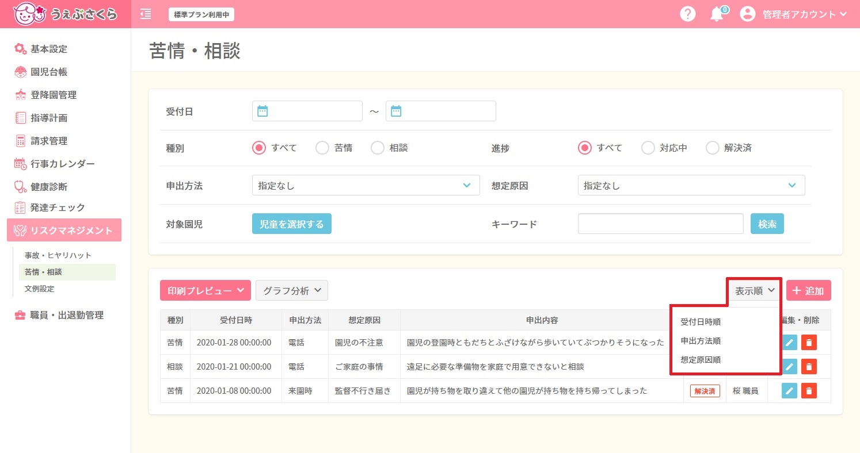Open 基本設定 in the sidebar
The height and width of the screenshot is (453, 860).
(x=41, y=49)
